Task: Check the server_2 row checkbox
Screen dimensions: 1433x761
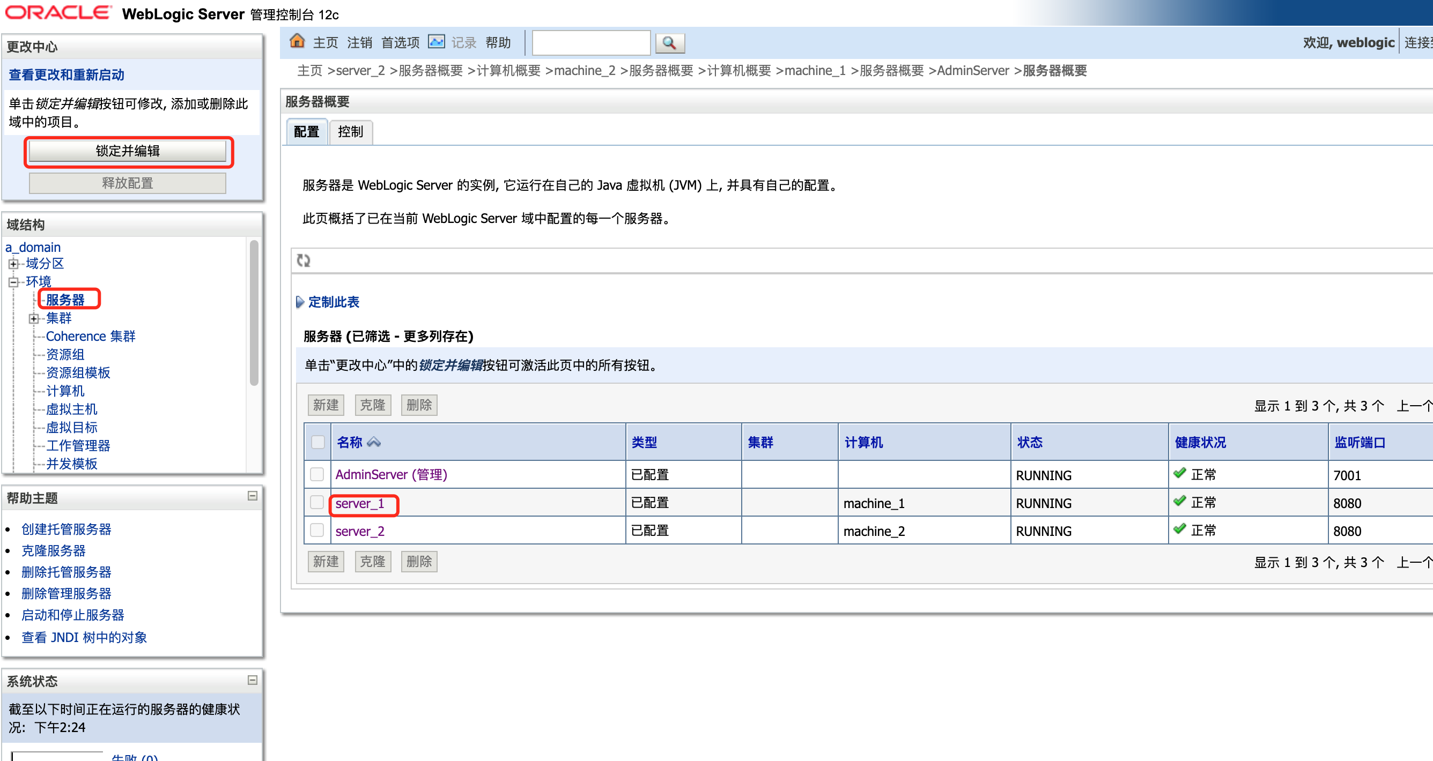Action: point(317,531)
